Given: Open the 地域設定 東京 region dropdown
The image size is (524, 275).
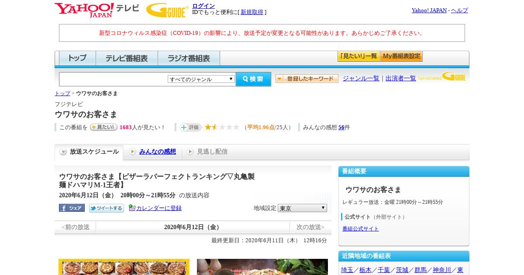Looking at the screenshot, I should (x=302, y=208).
